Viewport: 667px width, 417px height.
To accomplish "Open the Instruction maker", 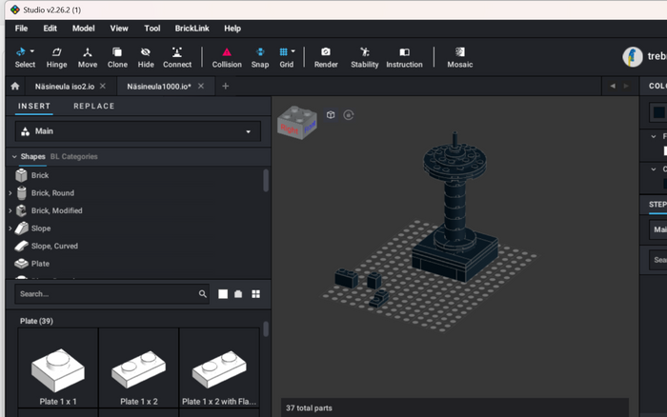I will click(404, 57).
